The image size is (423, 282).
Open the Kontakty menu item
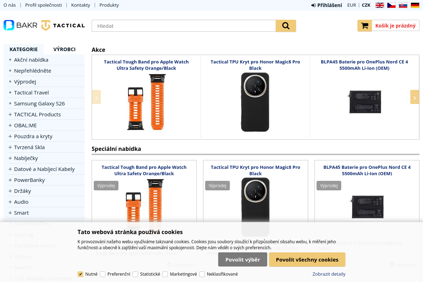81,5
